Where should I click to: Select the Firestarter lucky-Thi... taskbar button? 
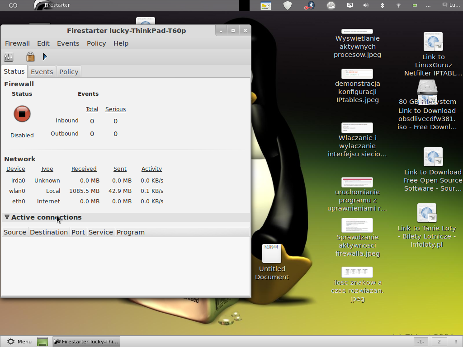coord(86,342)
